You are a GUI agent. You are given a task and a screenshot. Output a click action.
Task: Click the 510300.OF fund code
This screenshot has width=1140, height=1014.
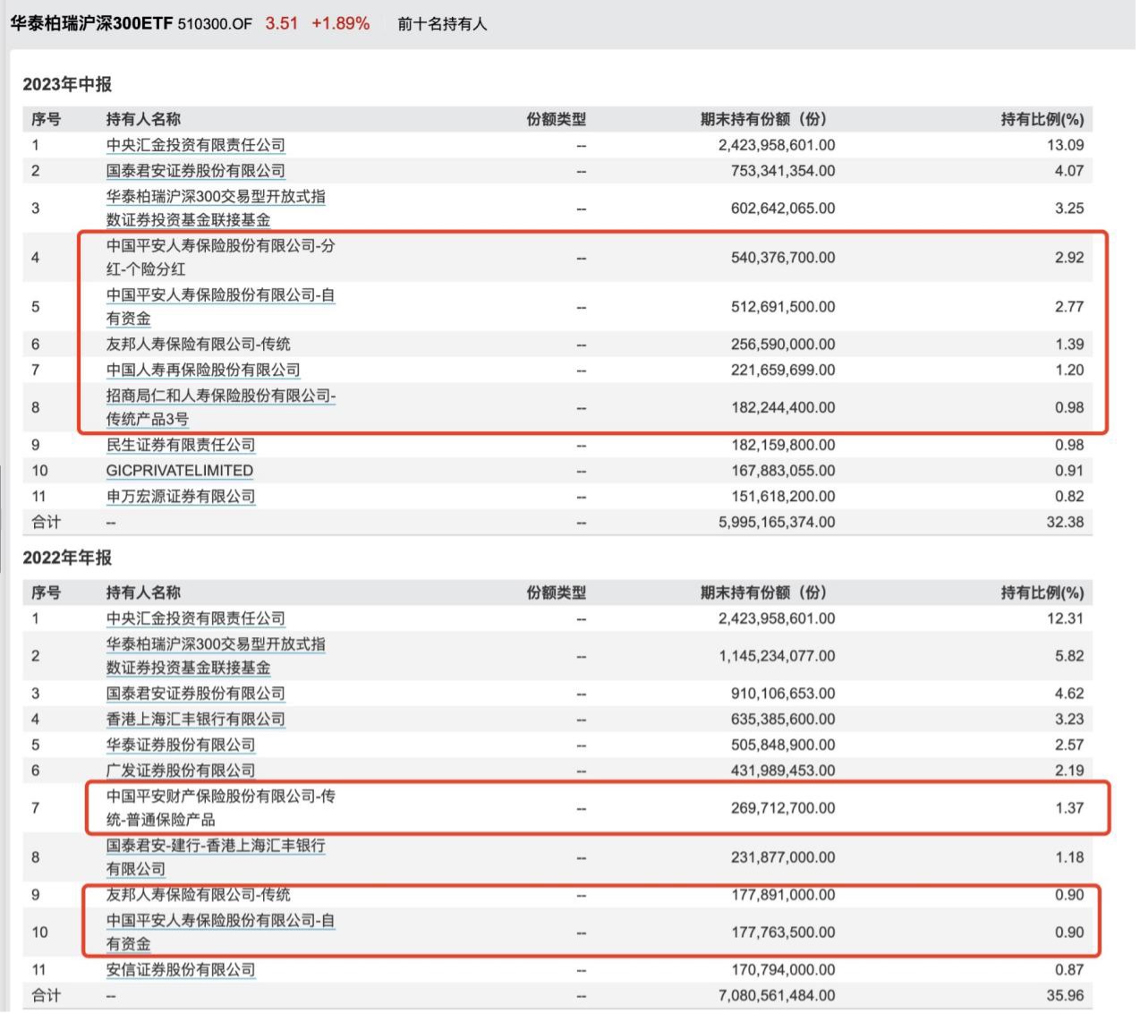[x=215, y=25]
